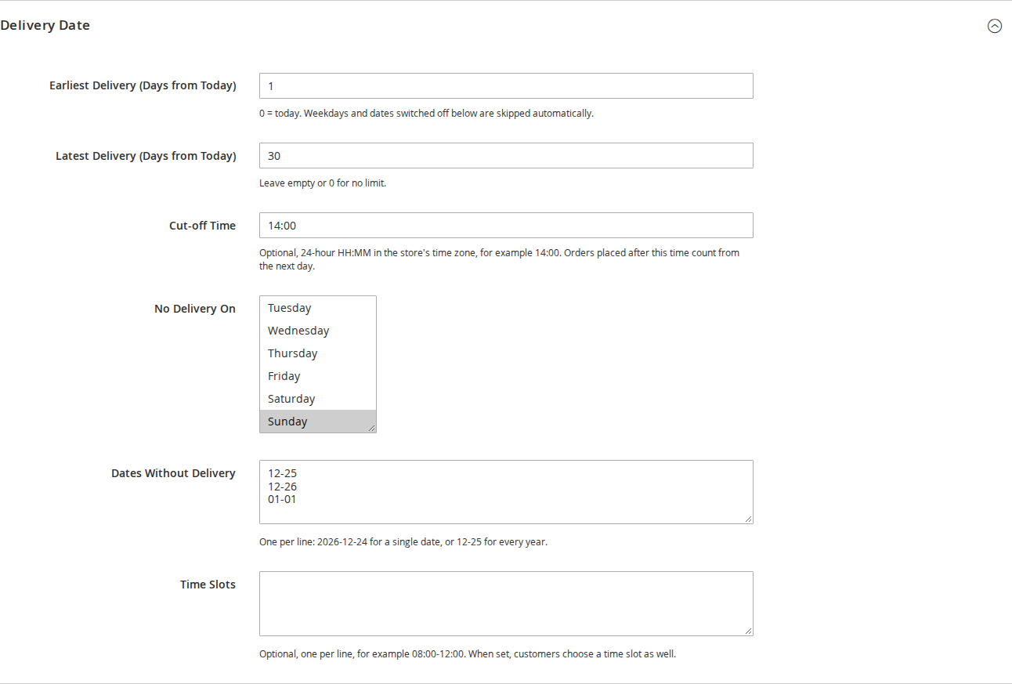Click 'Leave empty or 0 for no limit' hint

point(323,183)
